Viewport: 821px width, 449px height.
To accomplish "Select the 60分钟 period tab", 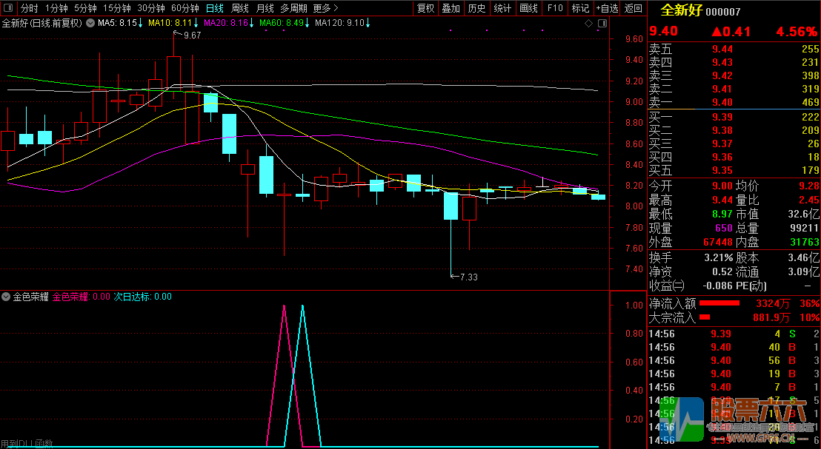I will tap(185, 9).
